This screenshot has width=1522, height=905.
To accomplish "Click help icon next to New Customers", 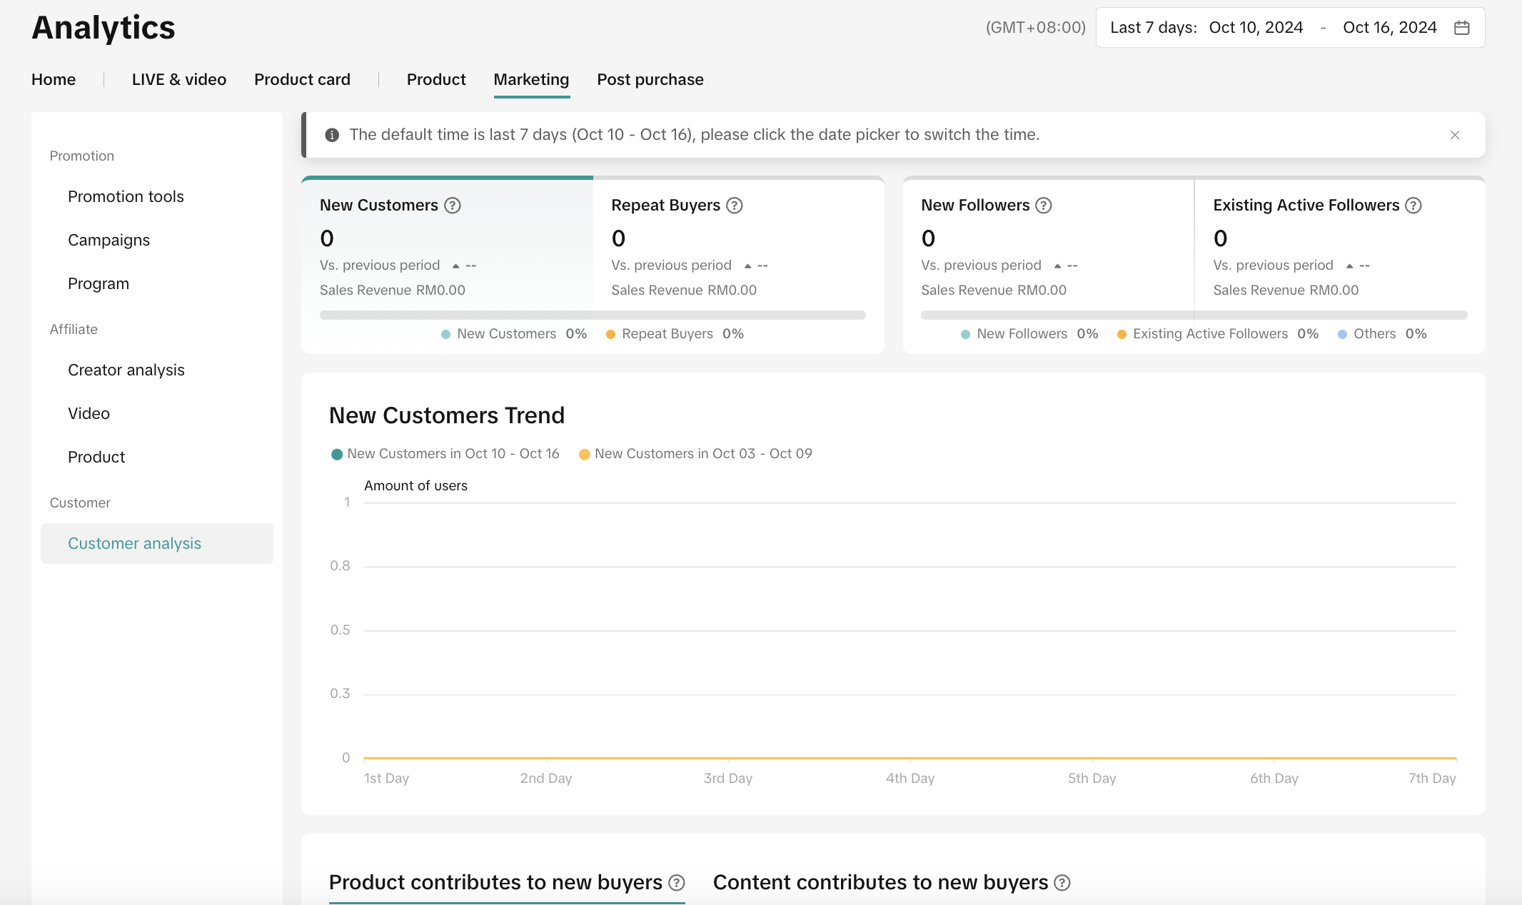I will pyautogui.click(x=453, y=206).
